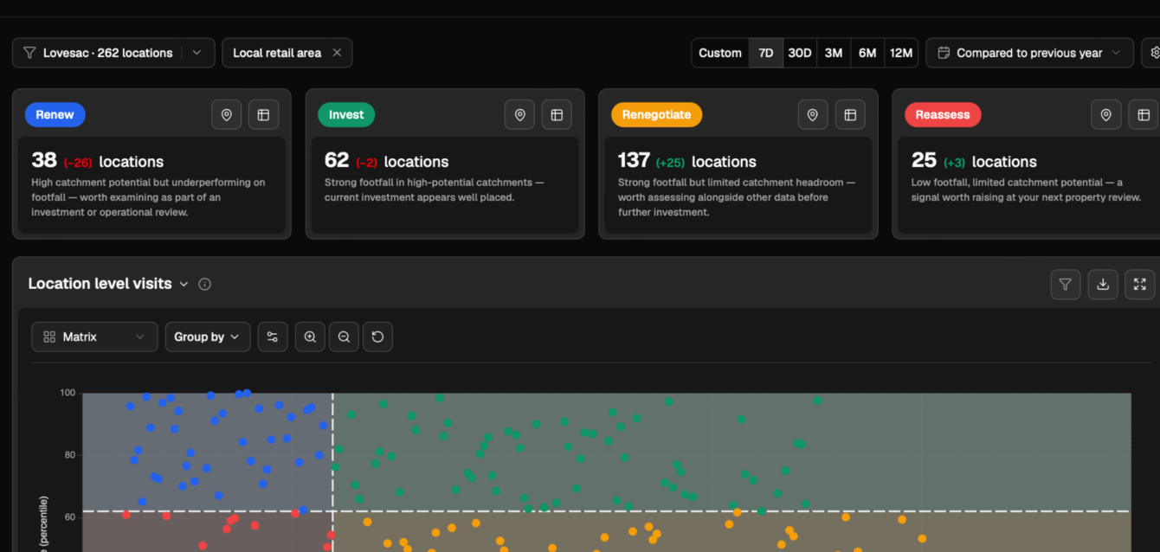Click the Reassess card map pin icon
This screenshot has width=1160, height=552.
tap(1106, 115)
